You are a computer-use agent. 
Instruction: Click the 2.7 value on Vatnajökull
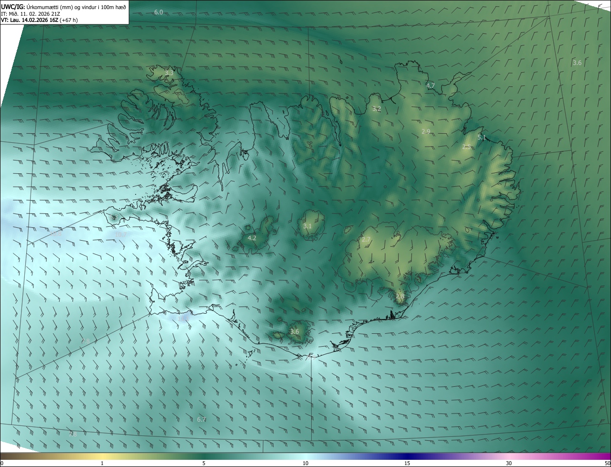pos(366,239)
